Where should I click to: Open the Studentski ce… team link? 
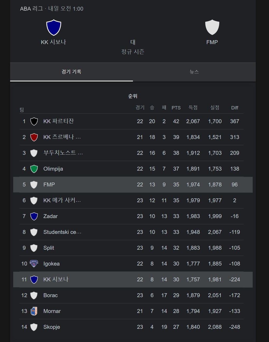(62, 232)
